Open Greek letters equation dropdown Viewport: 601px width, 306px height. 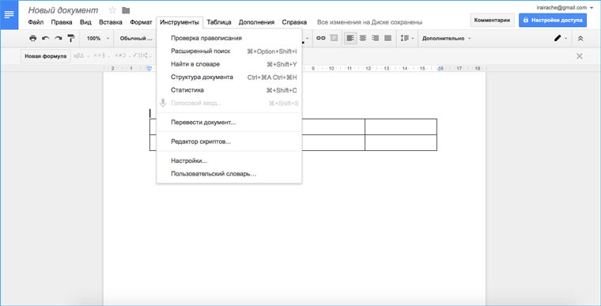point(81,56)
